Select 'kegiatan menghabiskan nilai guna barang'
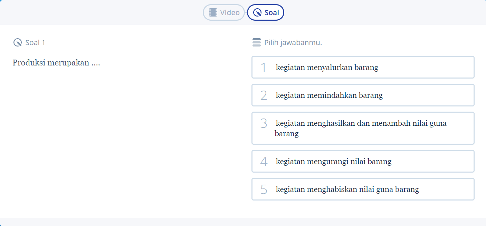Viewport: 486px width, 226px height. click(x=363, y=189)
